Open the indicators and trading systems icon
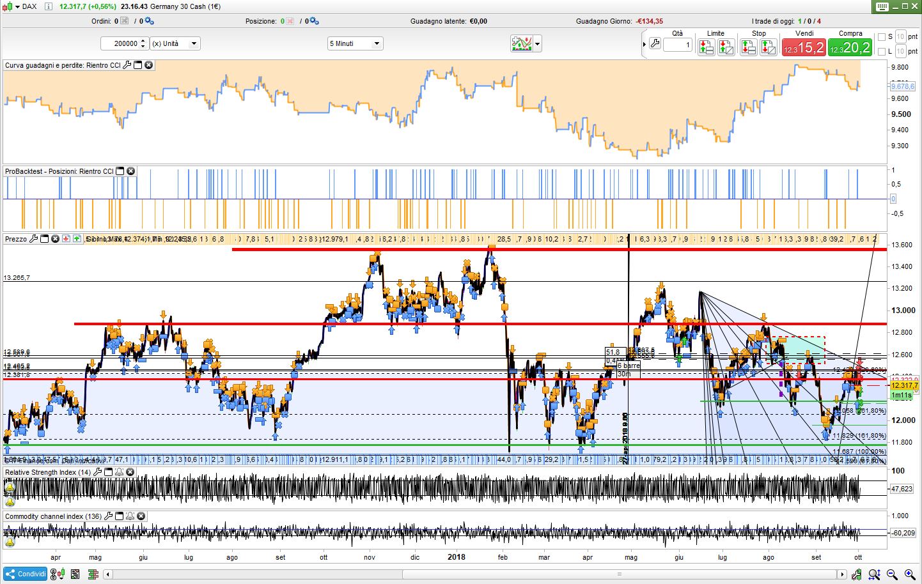The height and width of the screenshot is (584, 922). coord(522,43)
